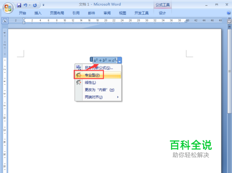The image size is (232, 173).
Task: Open the 视图 ribbon tab
Action: (x=122, y=13)
